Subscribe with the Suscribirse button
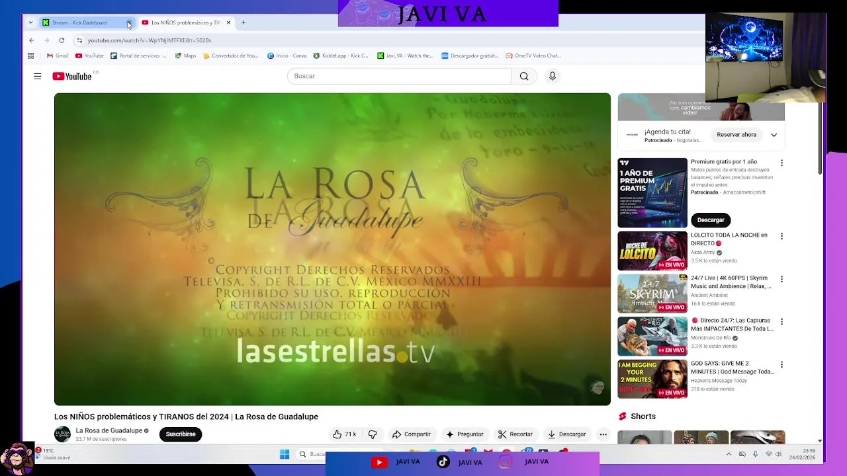Viewport: 847px width, 476px height. (181, 434)
